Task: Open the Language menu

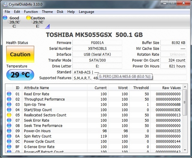Action: click(x=86, y=12)
